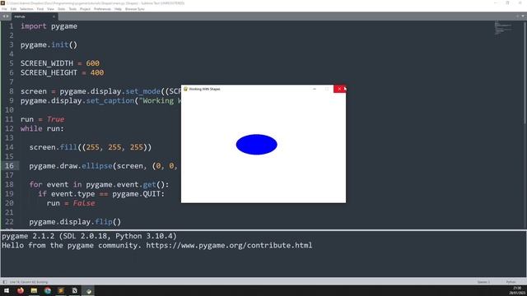Click the pygame.org contribute URL in console
This screenshot has height=296, width=527.
pos(229,245)
